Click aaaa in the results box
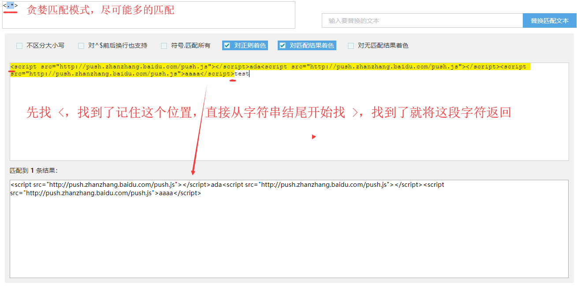Screen dimensions: 577x286 [x=166, y=193]
